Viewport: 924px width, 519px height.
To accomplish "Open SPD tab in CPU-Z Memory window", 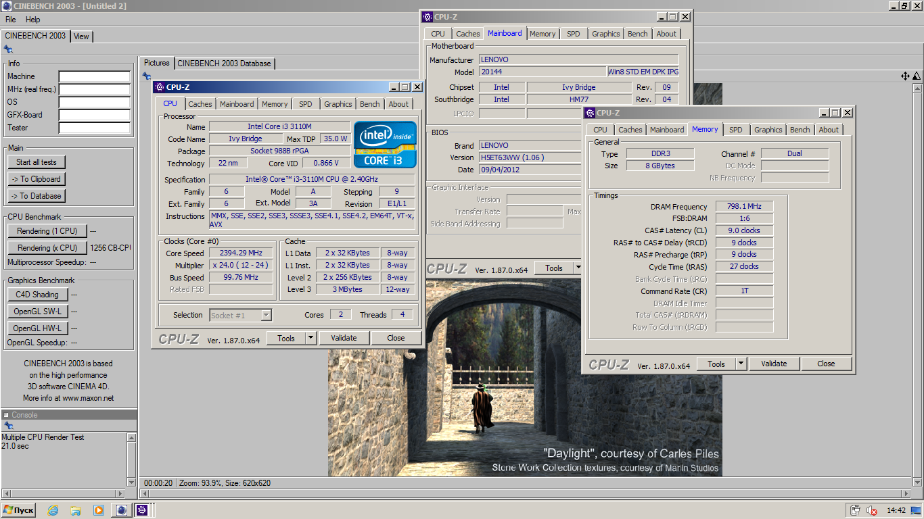I will [736, 130].
